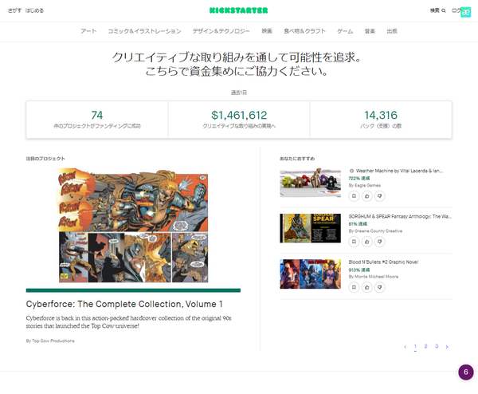Open Cyberforce: The Complete Collection title
The height and width of the screenshot is (394, 478).
[x=124, y=304]
